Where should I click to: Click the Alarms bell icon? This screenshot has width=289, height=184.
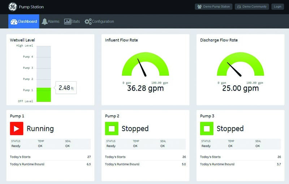click(x=45, y=22)
